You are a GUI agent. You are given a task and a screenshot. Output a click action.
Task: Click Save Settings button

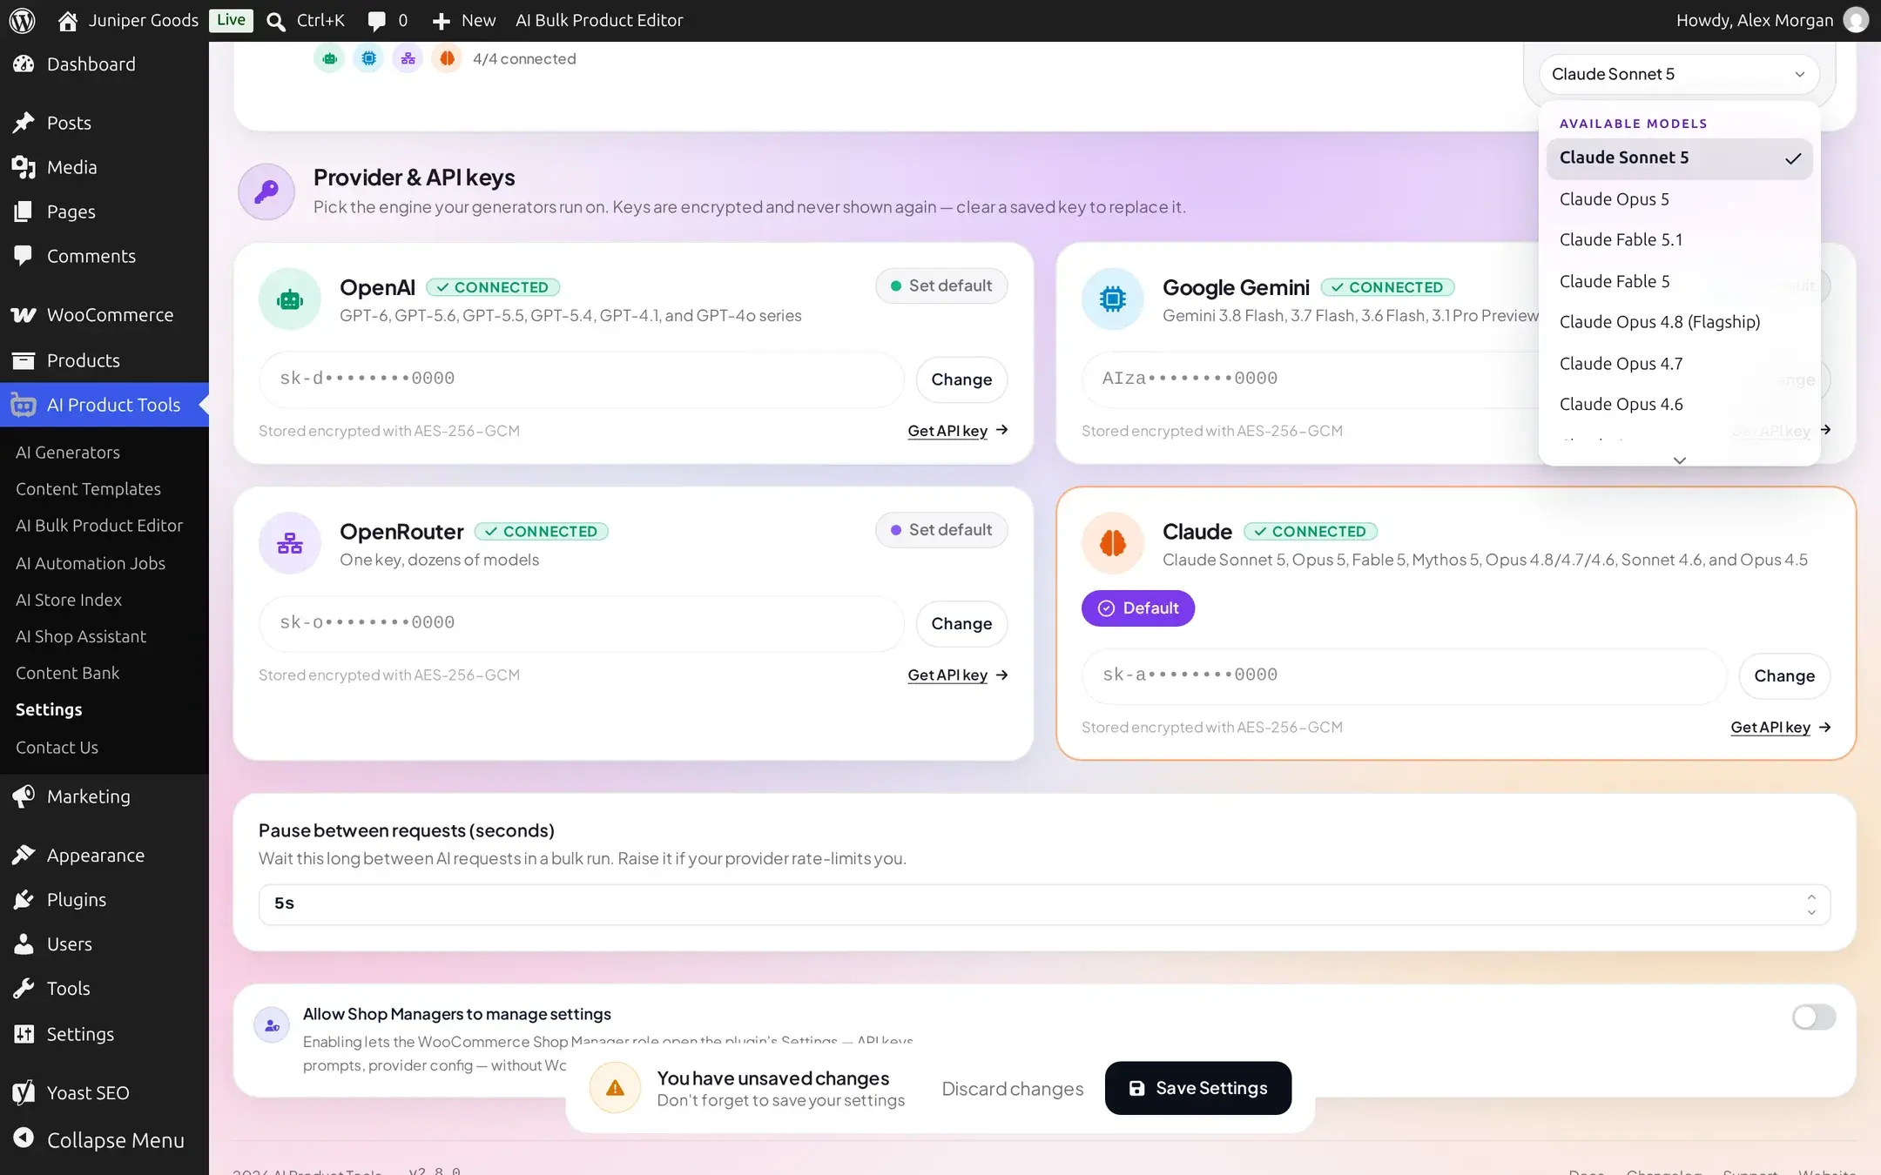pos(1197,1088)
